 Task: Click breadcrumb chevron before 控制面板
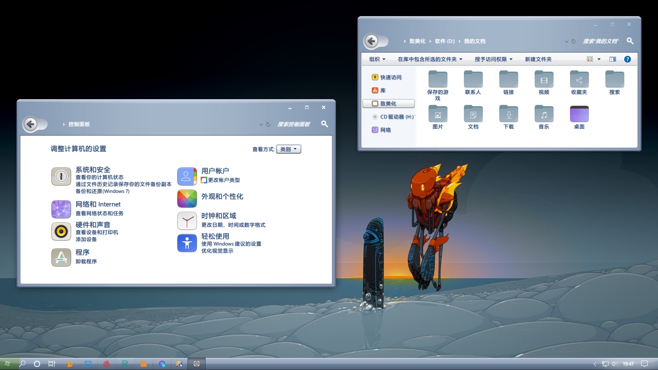pos(64,124)
